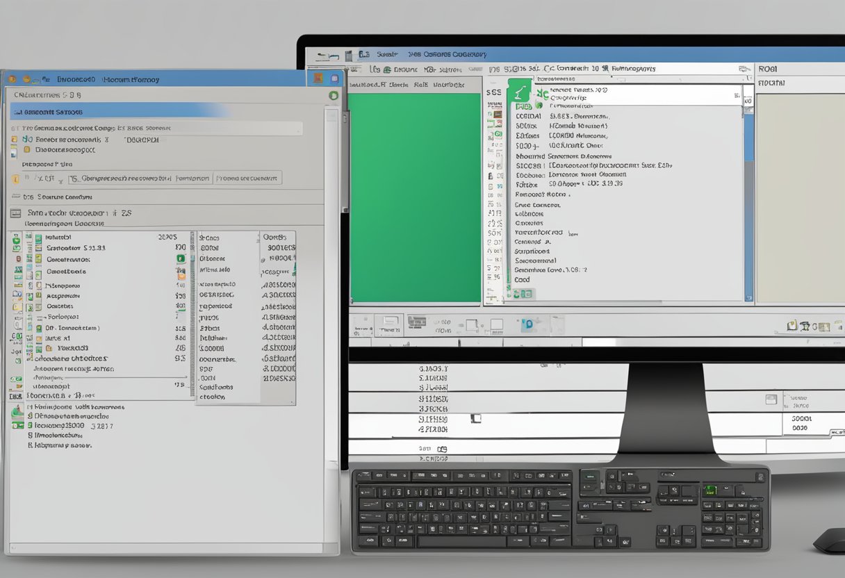Click the orange icon in left window title bar

(28, 80)
